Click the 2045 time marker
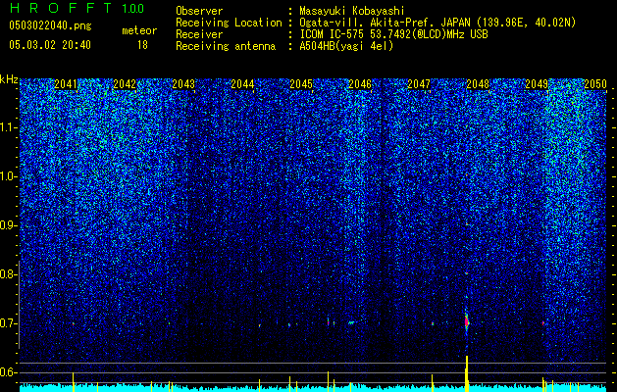 tap(301, 84)
